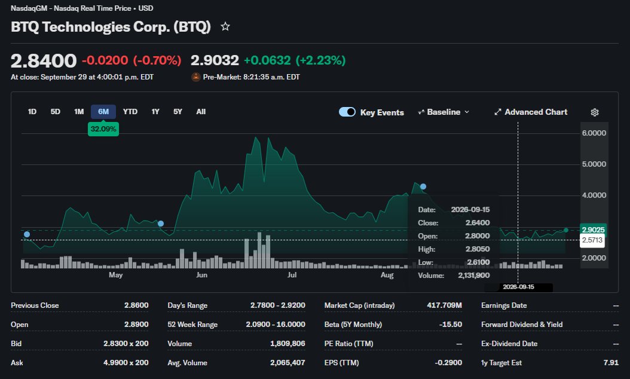Select the 1M time range

(79, 112)
